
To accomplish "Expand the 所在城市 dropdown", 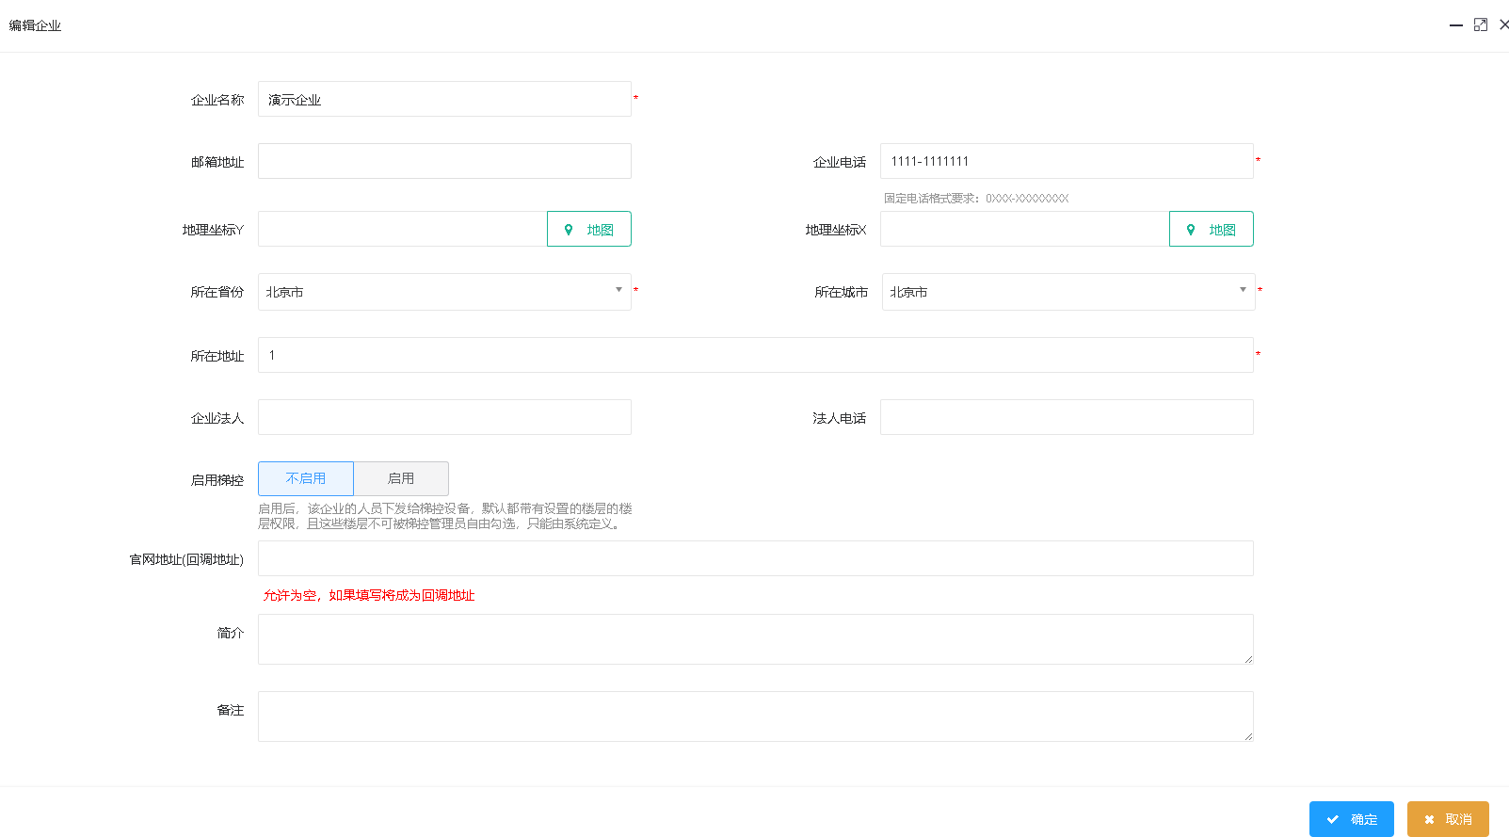I will (1068, 292).
